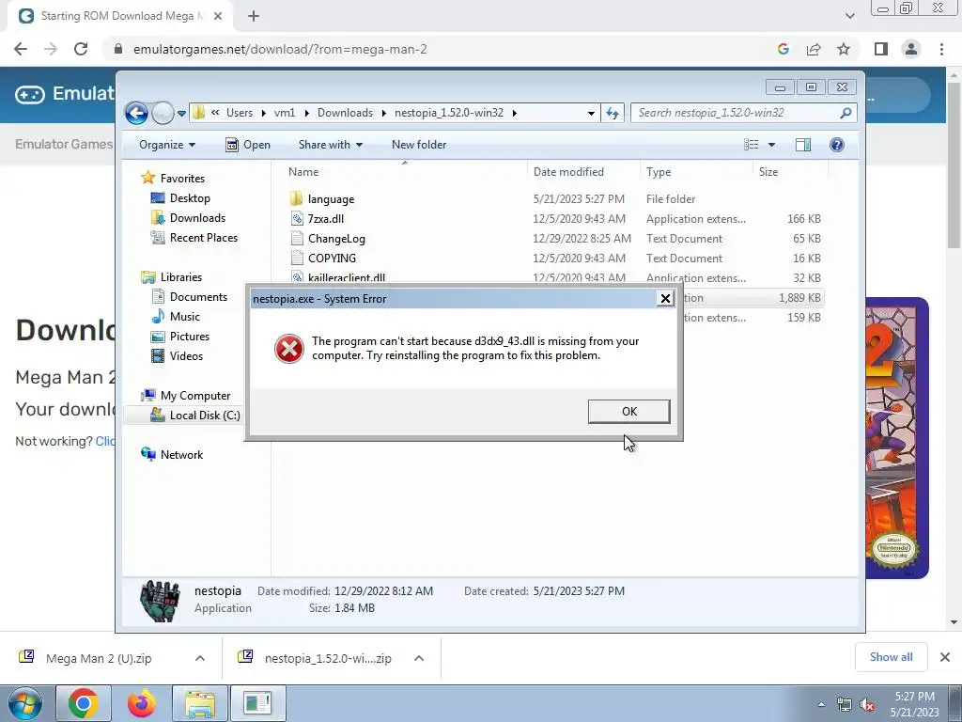962x722 pixels.
Task: Show hidden tray icons arrow
Action: click(x=821, y=705)
